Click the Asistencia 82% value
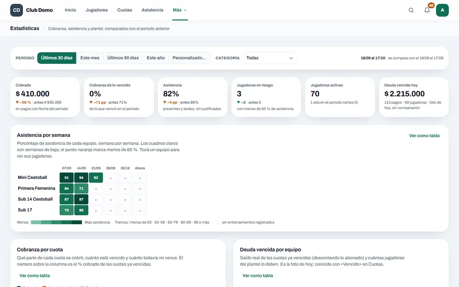 point(171,94)
